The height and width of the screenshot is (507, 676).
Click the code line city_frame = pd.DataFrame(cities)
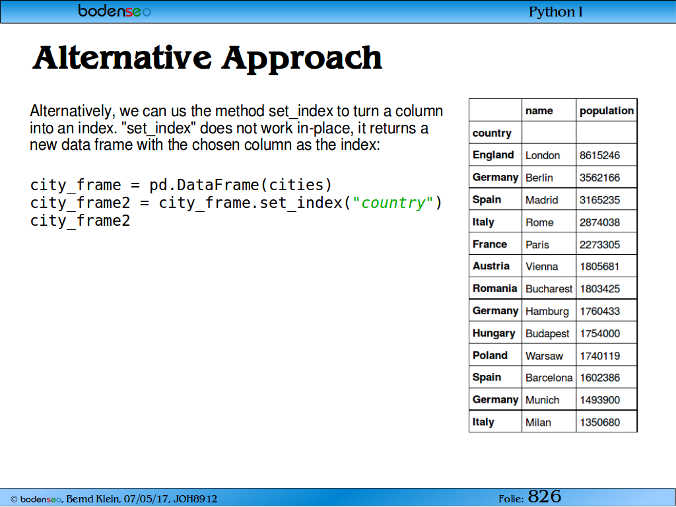181,185
